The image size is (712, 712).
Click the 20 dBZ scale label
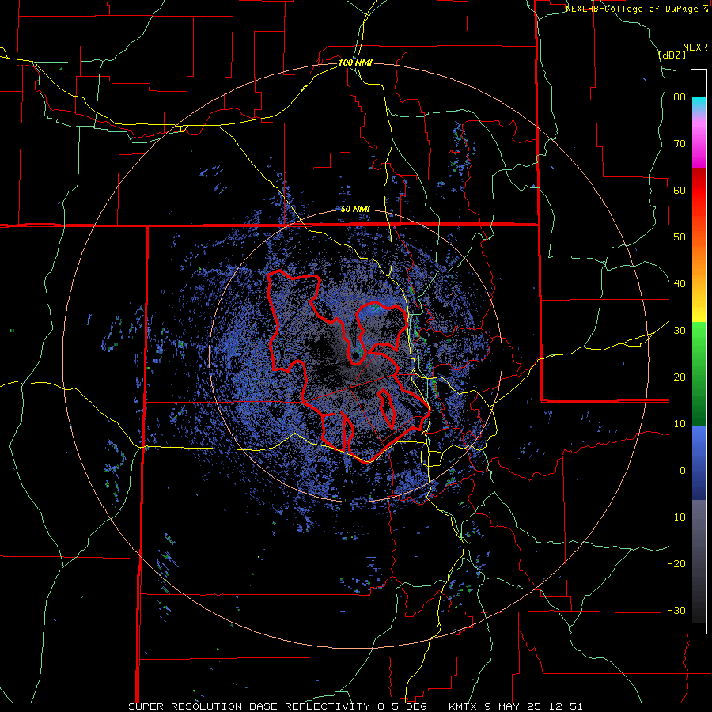click(680, 377)
